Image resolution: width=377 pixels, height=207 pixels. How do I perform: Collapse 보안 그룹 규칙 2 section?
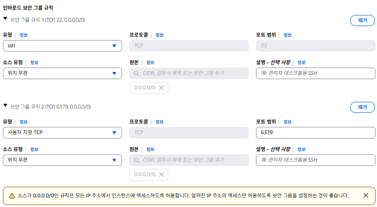(5, 106)
